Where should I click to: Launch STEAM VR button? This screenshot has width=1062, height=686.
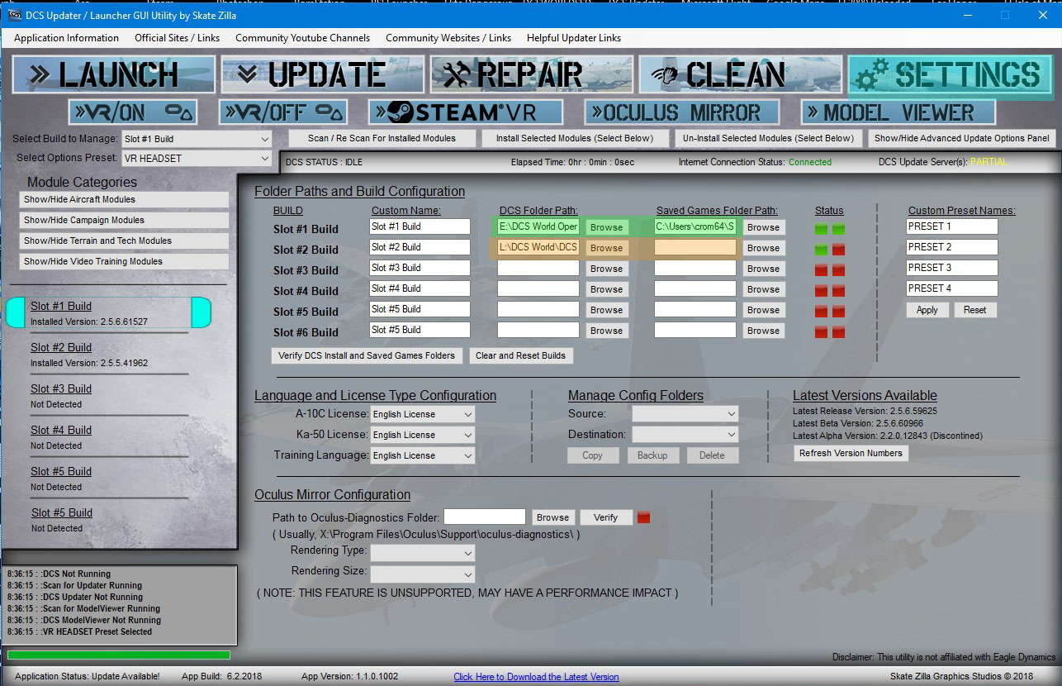pyautogui.click(x=466, y=112)
